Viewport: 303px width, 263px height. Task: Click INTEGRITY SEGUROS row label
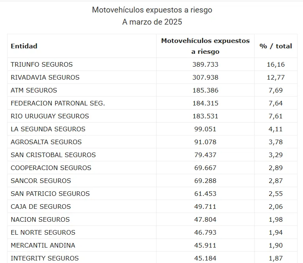click(45, 258)
